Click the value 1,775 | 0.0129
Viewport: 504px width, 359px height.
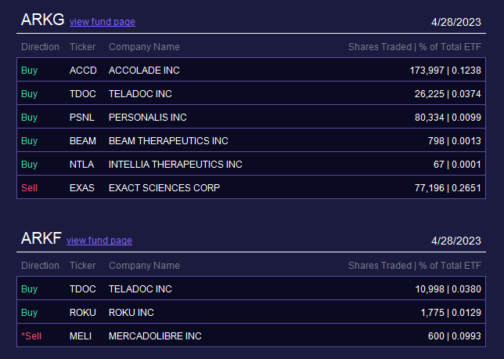click(451, 312)
